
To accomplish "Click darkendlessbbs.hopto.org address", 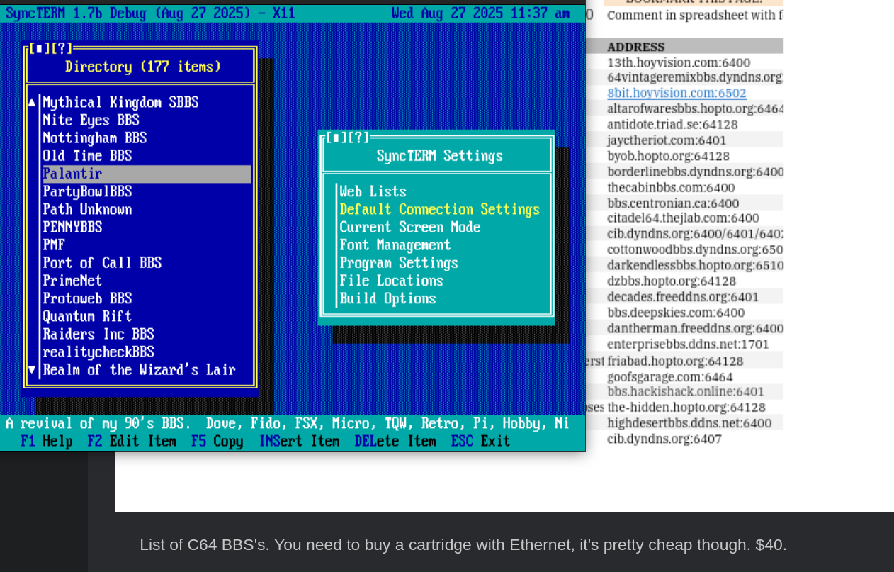I will [695, 265].
